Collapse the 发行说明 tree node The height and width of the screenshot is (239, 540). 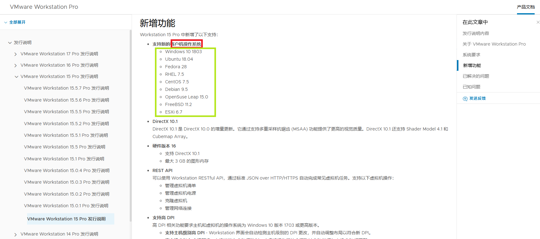click(10, 42)
